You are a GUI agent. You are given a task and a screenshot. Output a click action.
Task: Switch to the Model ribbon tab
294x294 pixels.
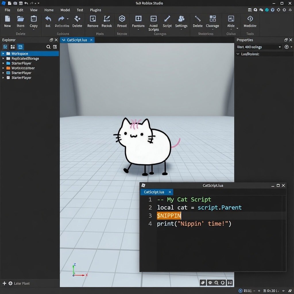(65, 10)
